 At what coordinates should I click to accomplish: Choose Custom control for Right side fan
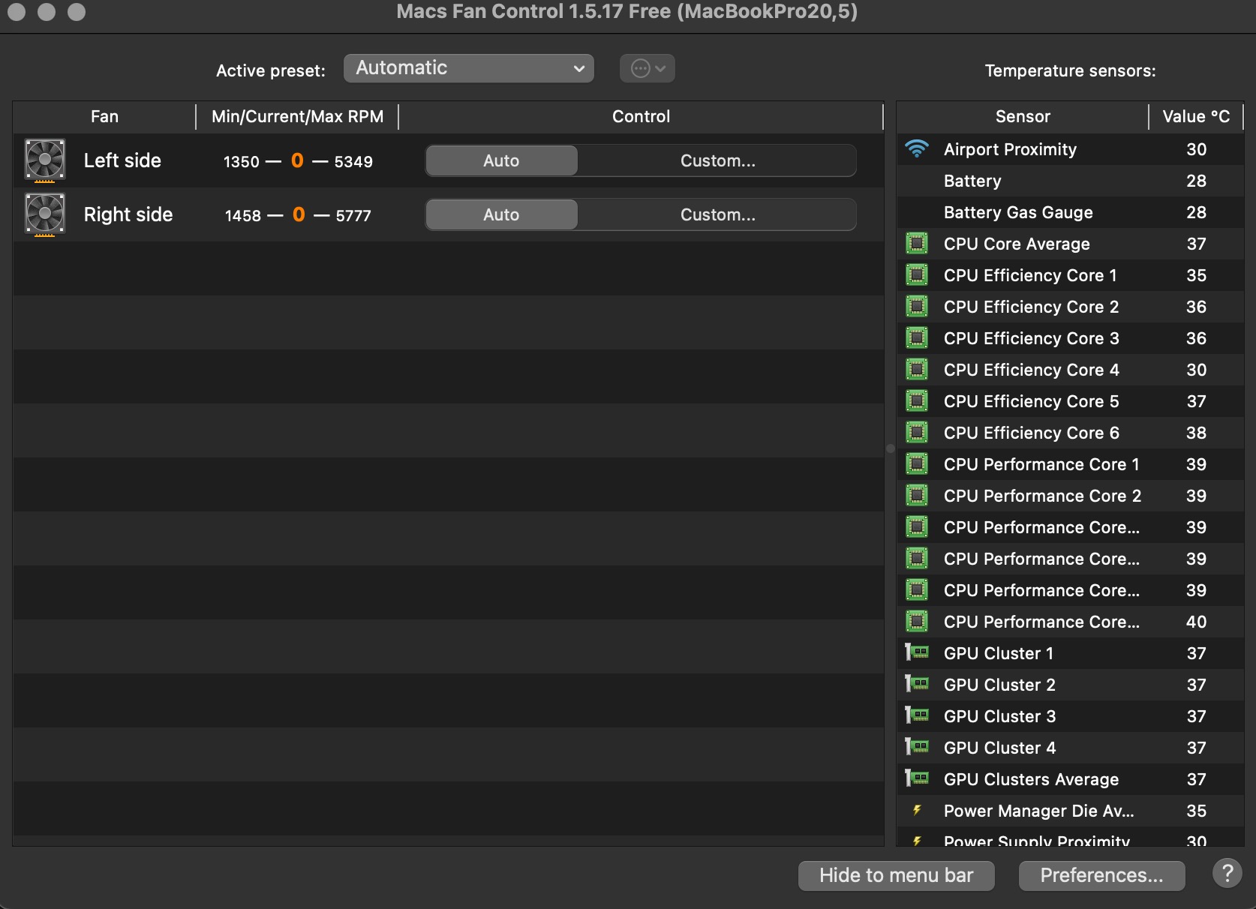tap(717, 214)
